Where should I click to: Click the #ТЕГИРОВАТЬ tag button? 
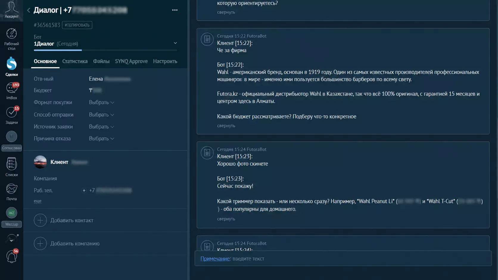tap(77, 25)
